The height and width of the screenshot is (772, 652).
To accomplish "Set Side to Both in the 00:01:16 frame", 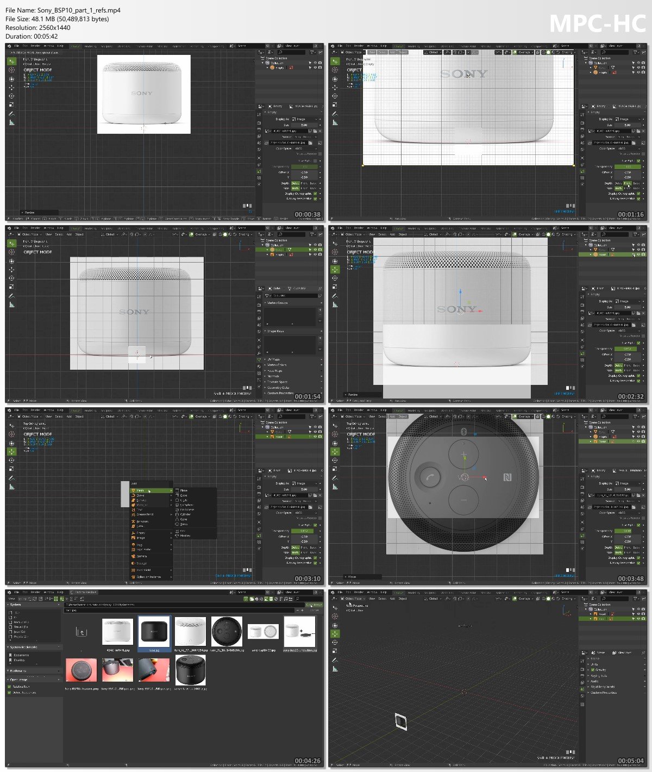I will pyautogui.click(x=619, y=188).
